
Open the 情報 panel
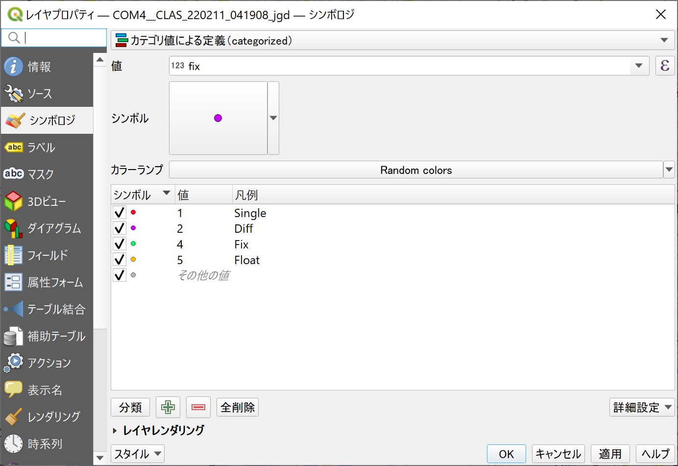tap(47, 66)
